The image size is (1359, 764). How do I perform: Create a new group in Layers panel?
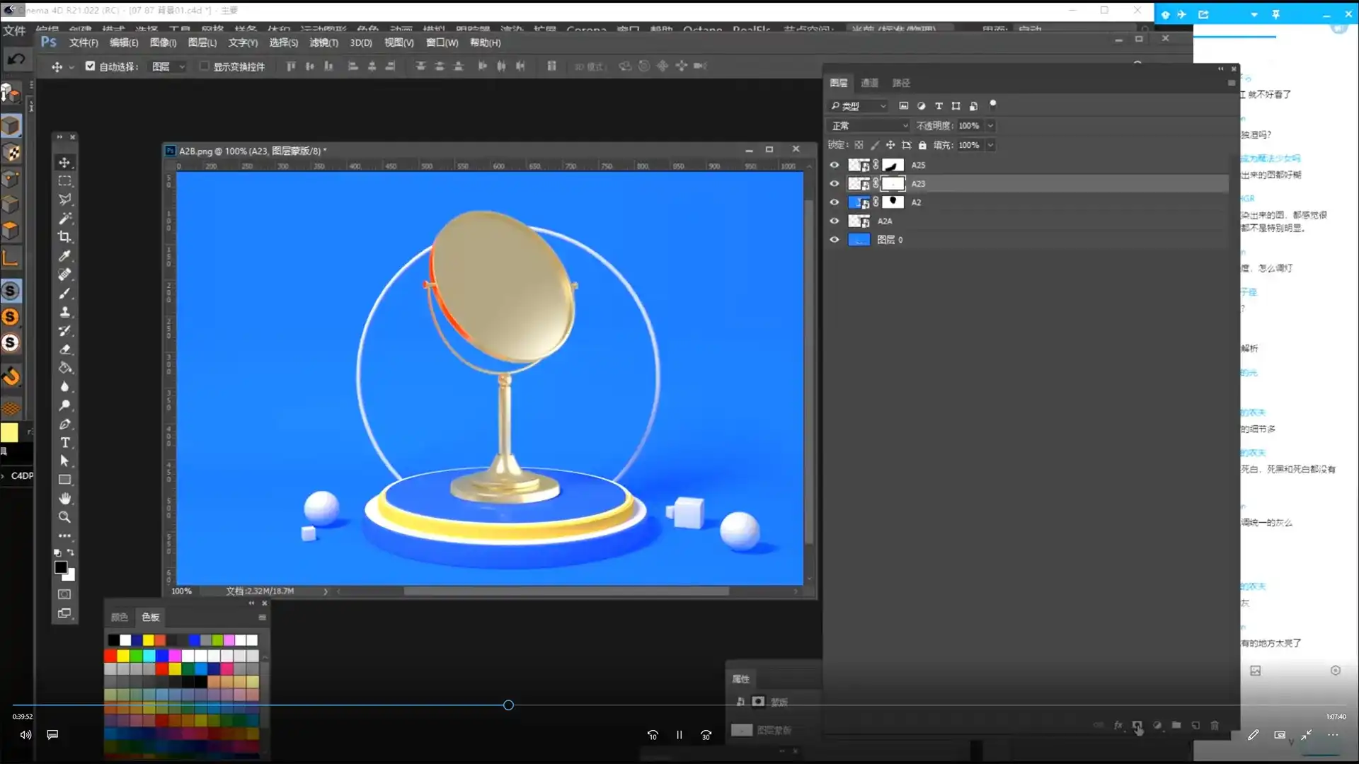pyautogui.click(x=1176, y=725)
